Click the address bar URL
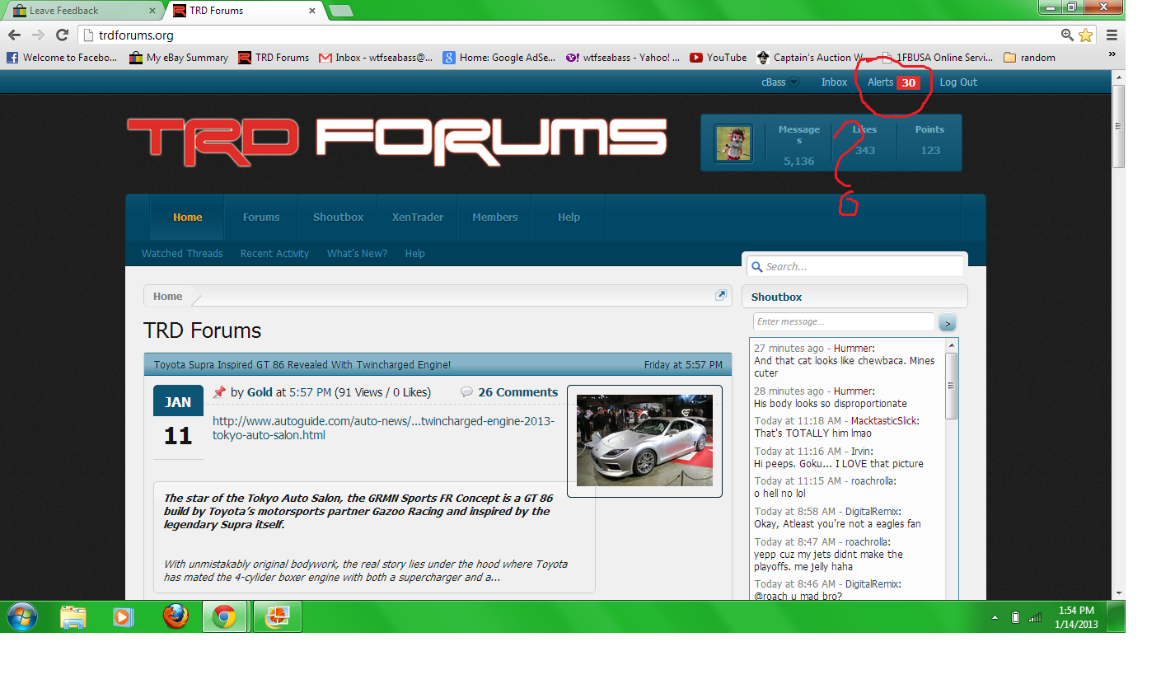Image resolution: width=1175 pixels, height=684 pixels. (137, 35)
